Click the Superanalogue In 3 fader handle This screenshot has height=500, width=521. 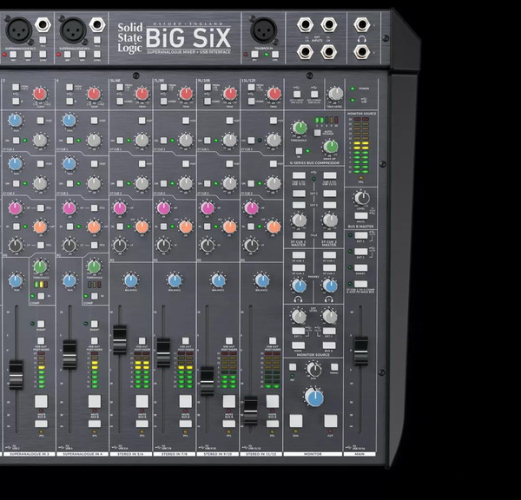[15, 374]
